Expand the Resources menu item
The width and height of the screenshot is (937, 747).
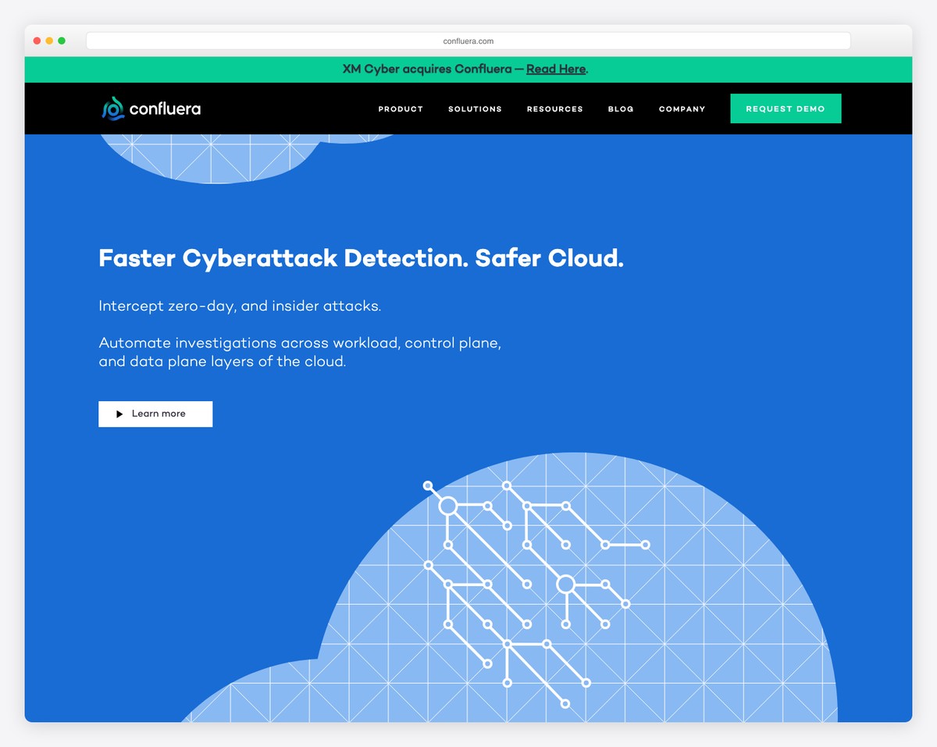pyautogui.click(x=554, y=109)
